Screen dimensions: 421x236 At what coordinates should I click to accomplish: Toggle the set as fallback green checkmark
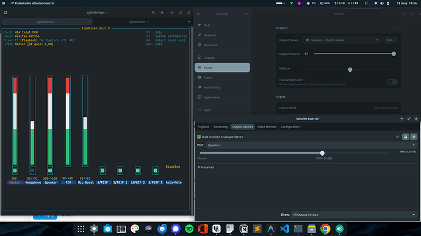(x=414, y=137)
